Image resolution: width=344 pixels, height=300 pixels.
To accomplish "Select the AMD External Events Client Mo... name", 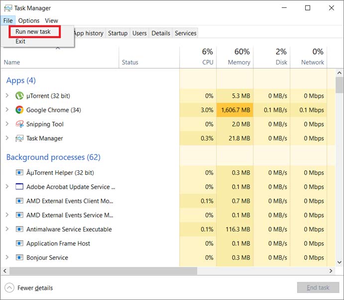I will pos(70,201).
